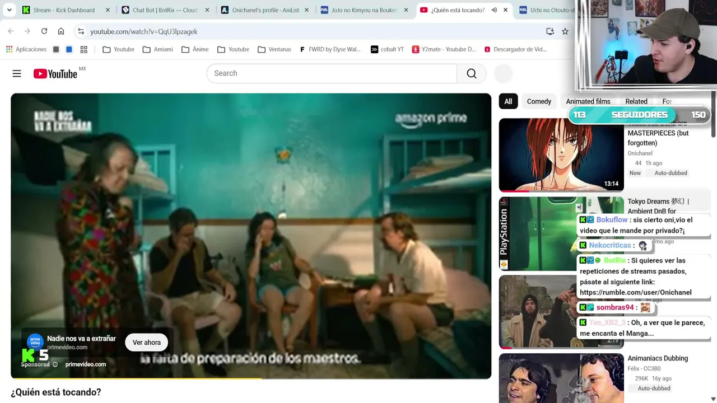Switch to Chat Bot | BotRix tab
This screenshot has width=717, height=403.
165,10
